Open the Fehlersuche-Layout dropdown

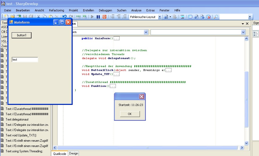coord(160,17)
